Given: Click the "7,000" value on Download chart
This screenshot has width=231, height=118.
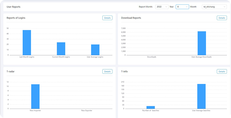Looking at the screenshot, I should pyautogui.click(x=123, y=28).
